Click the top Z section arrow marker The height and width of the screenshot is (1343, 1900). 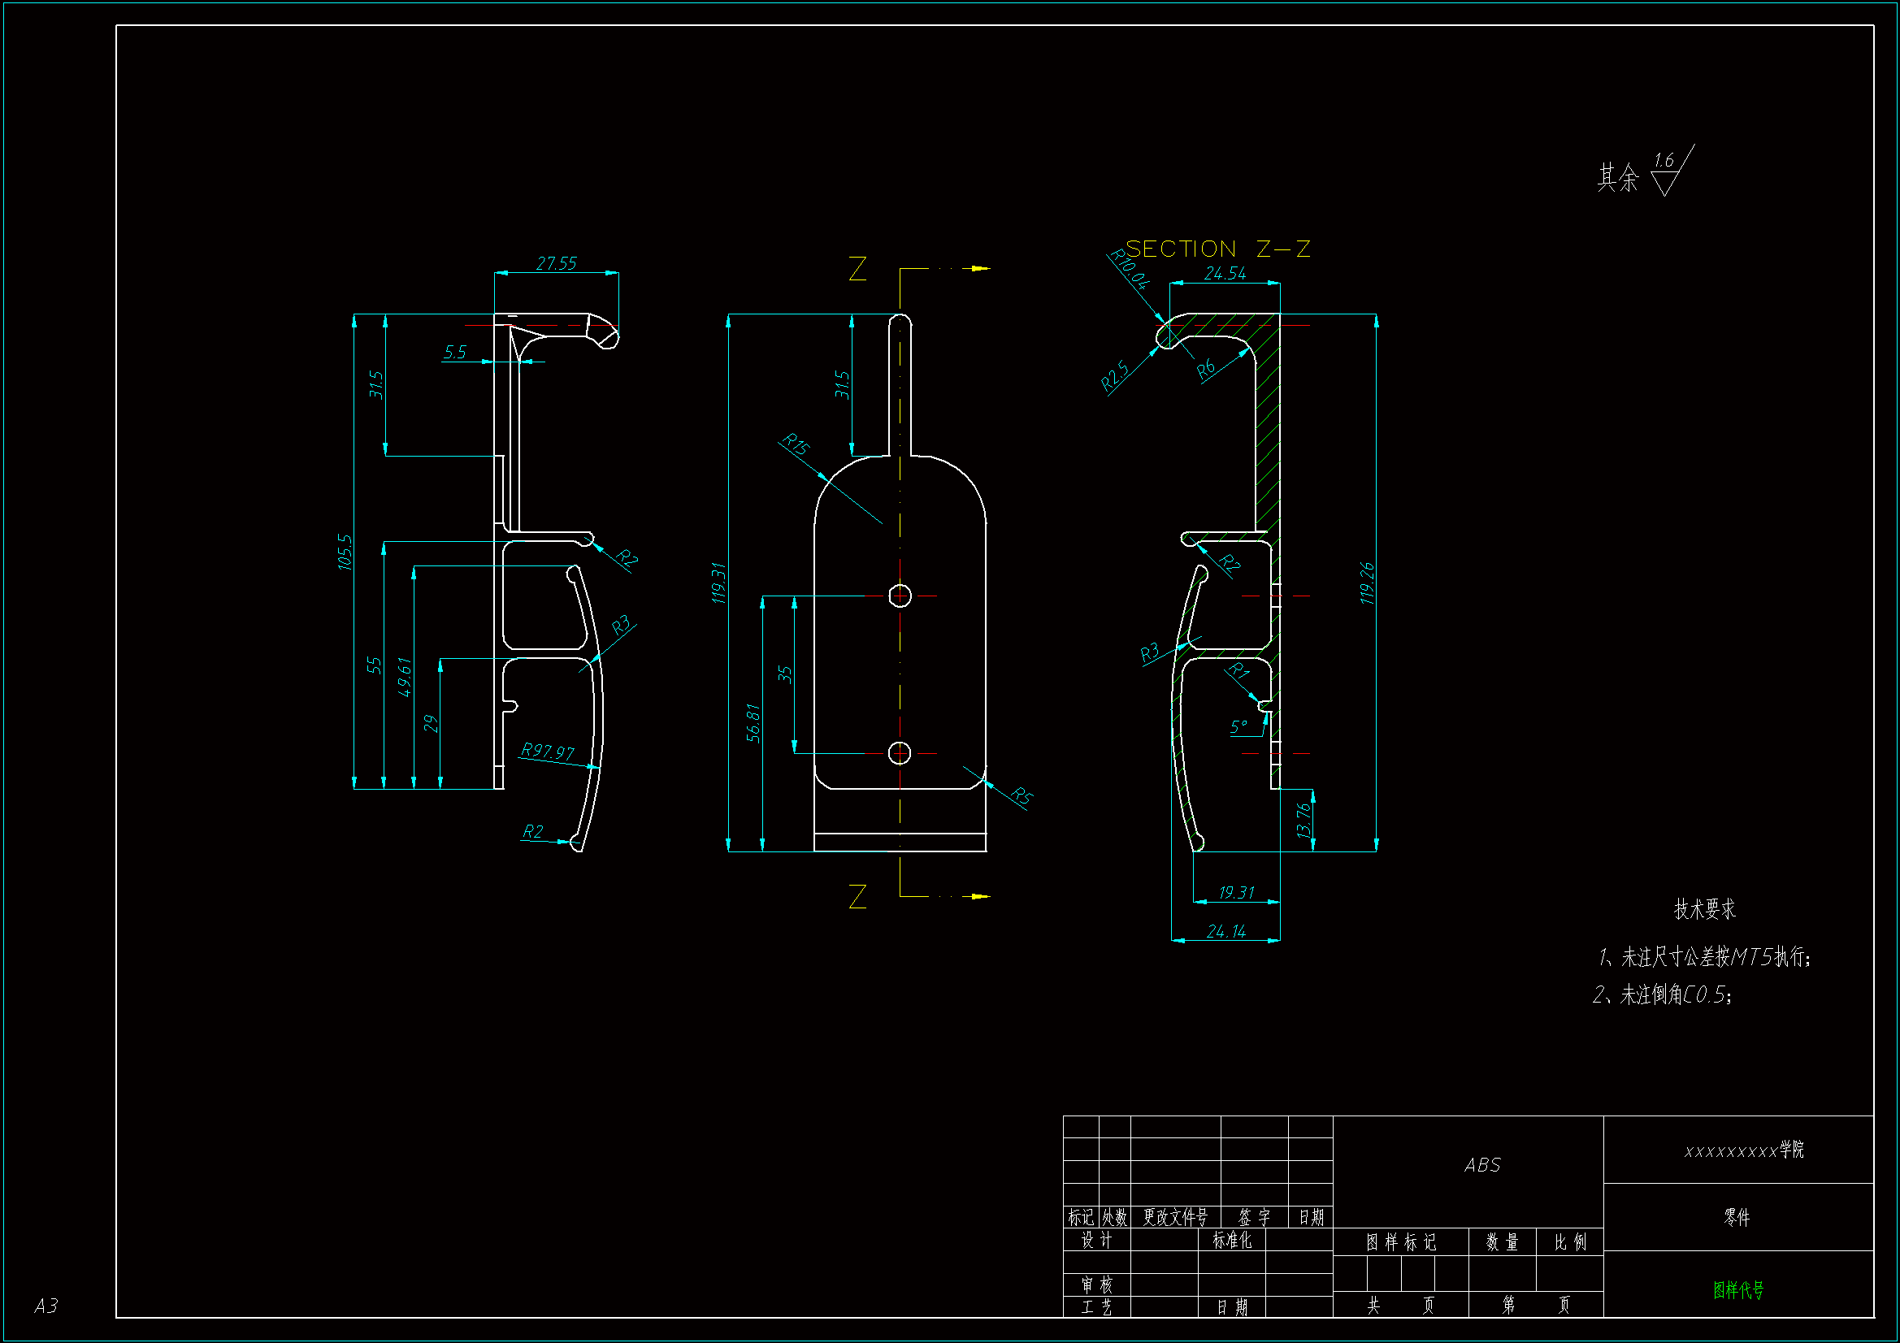point(981,268)
